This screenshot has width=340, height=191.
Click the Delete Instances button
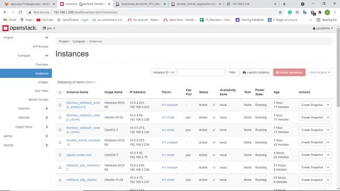pyautogui.click(x=289, y=72)
